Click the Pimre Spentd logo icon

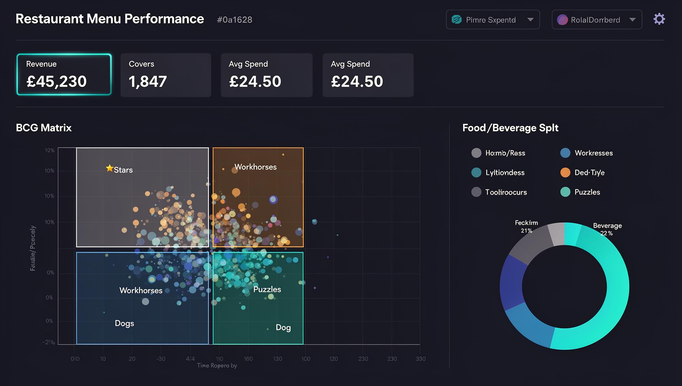coord(456,20)
